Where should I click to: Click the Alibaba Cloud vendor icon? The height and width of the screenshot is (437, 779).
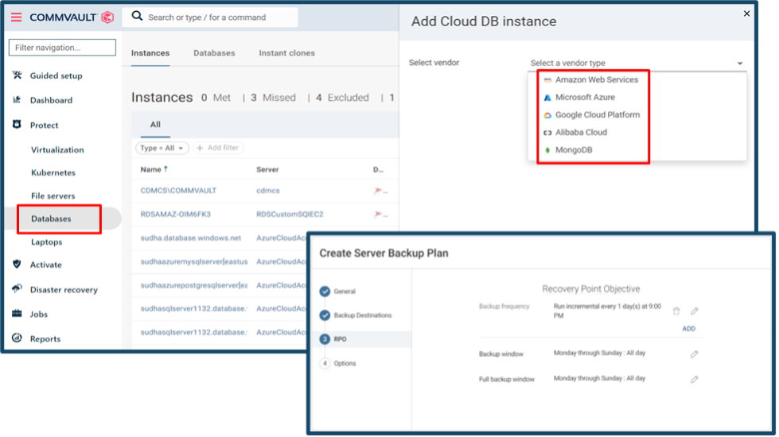(x=547, y=133)
